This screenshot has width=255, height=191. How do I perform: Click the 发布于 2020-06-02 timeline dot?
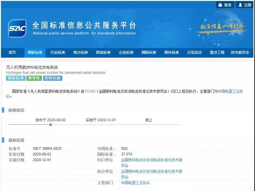tap(50, 125)
